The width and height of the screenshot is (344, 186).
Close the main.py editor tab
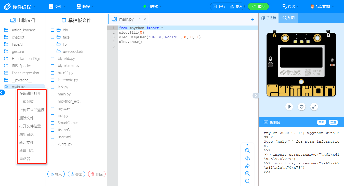pos(145,19)
